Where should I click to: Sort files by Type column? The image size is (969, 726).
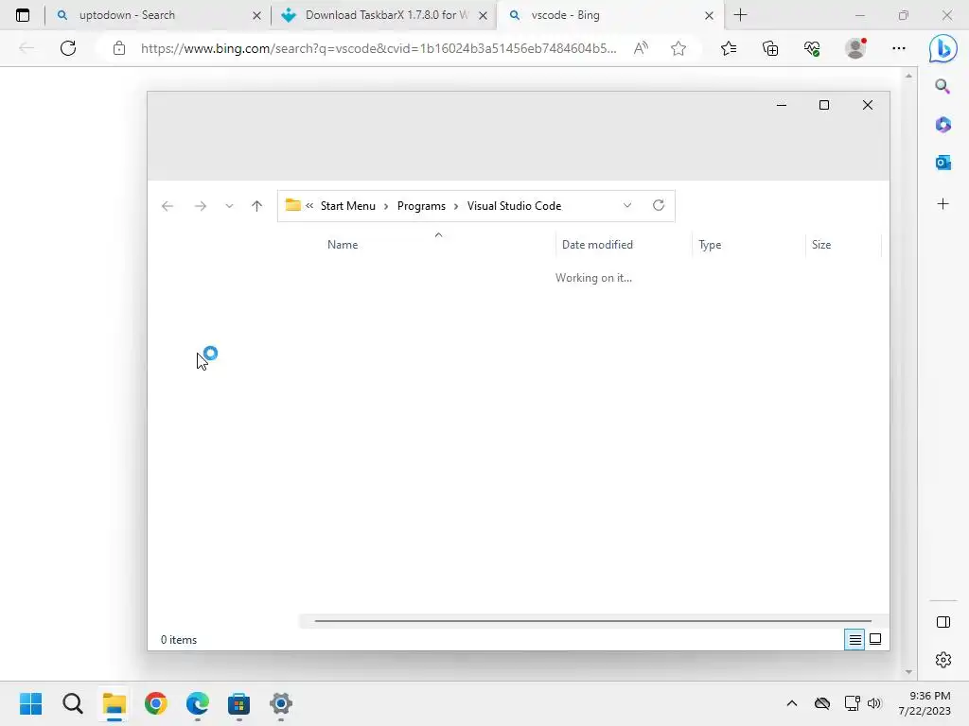click(x=710, y=245)
